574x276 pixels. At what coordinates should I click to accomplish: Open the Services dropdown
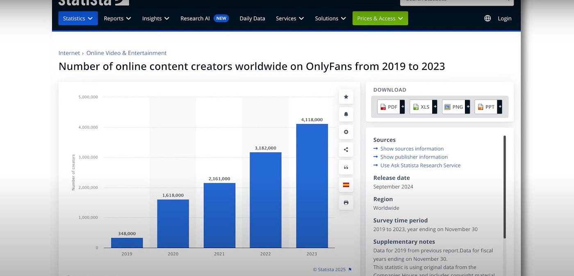(290, 18)
